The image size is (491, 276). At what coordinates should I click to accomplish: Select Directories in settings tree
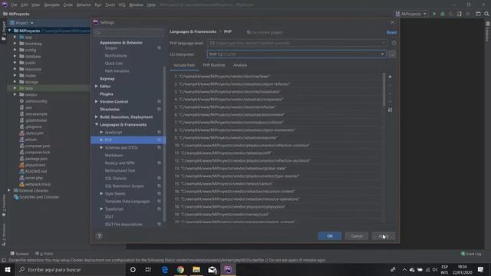[x=110, y=109]
